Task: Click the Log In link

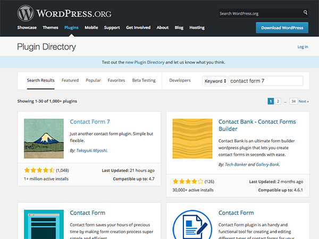Action: (x=303, y=47)
